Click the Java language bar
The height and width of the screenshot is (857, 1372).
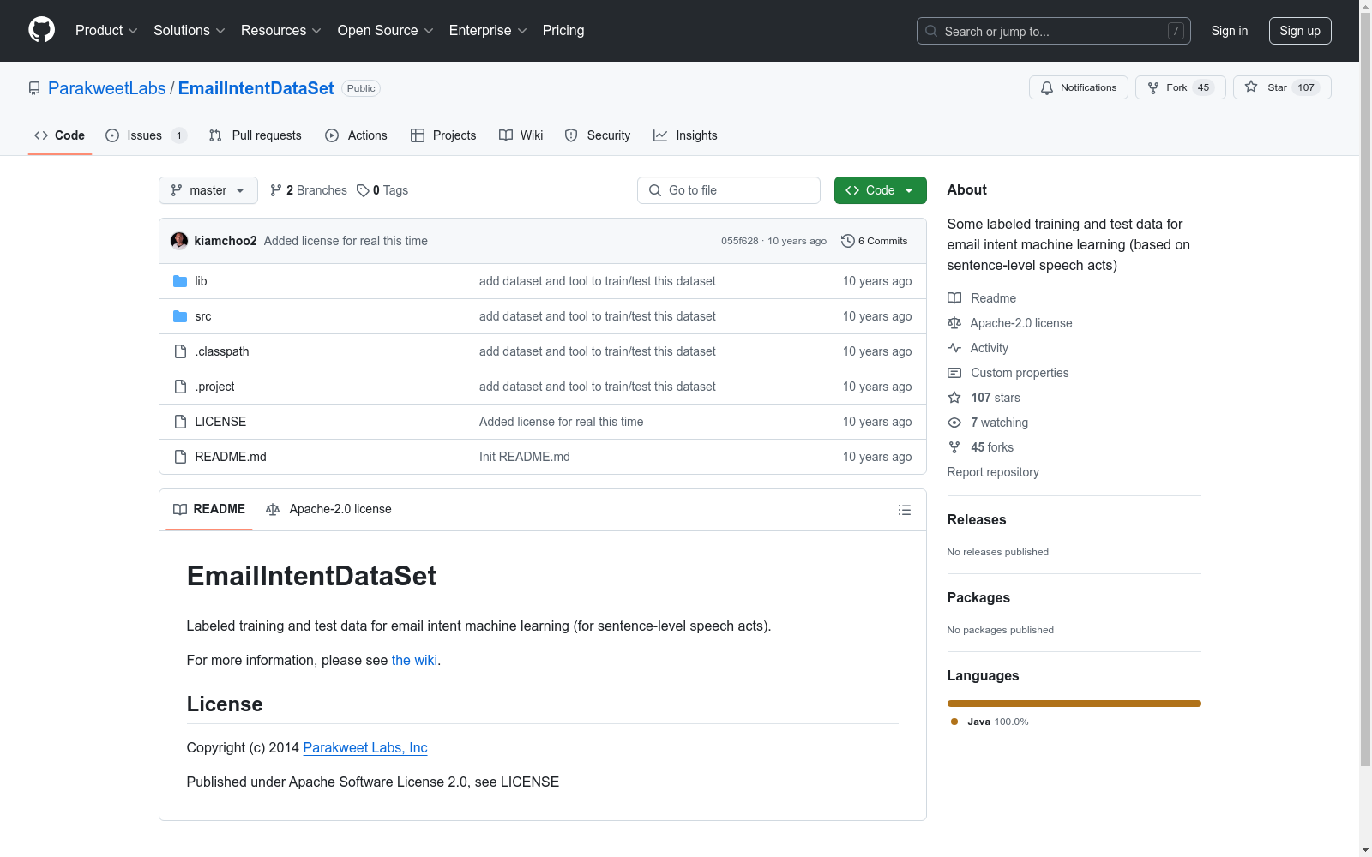pos(1074,704)
